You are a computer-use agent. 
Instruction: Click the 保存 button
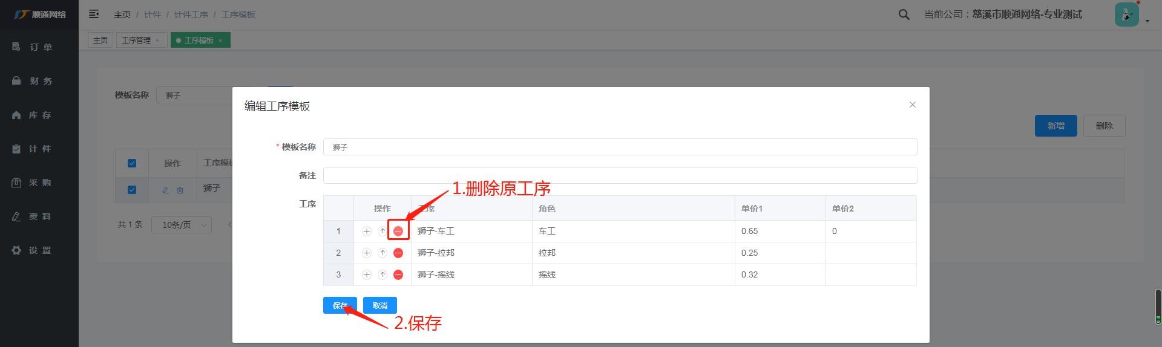pyautogui.click(x=340, y=305)
